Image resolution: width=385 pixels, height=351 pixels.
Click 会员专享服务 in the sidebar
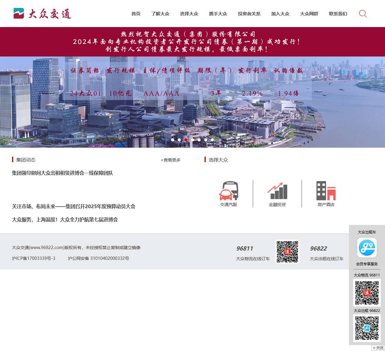pos(367,264)
